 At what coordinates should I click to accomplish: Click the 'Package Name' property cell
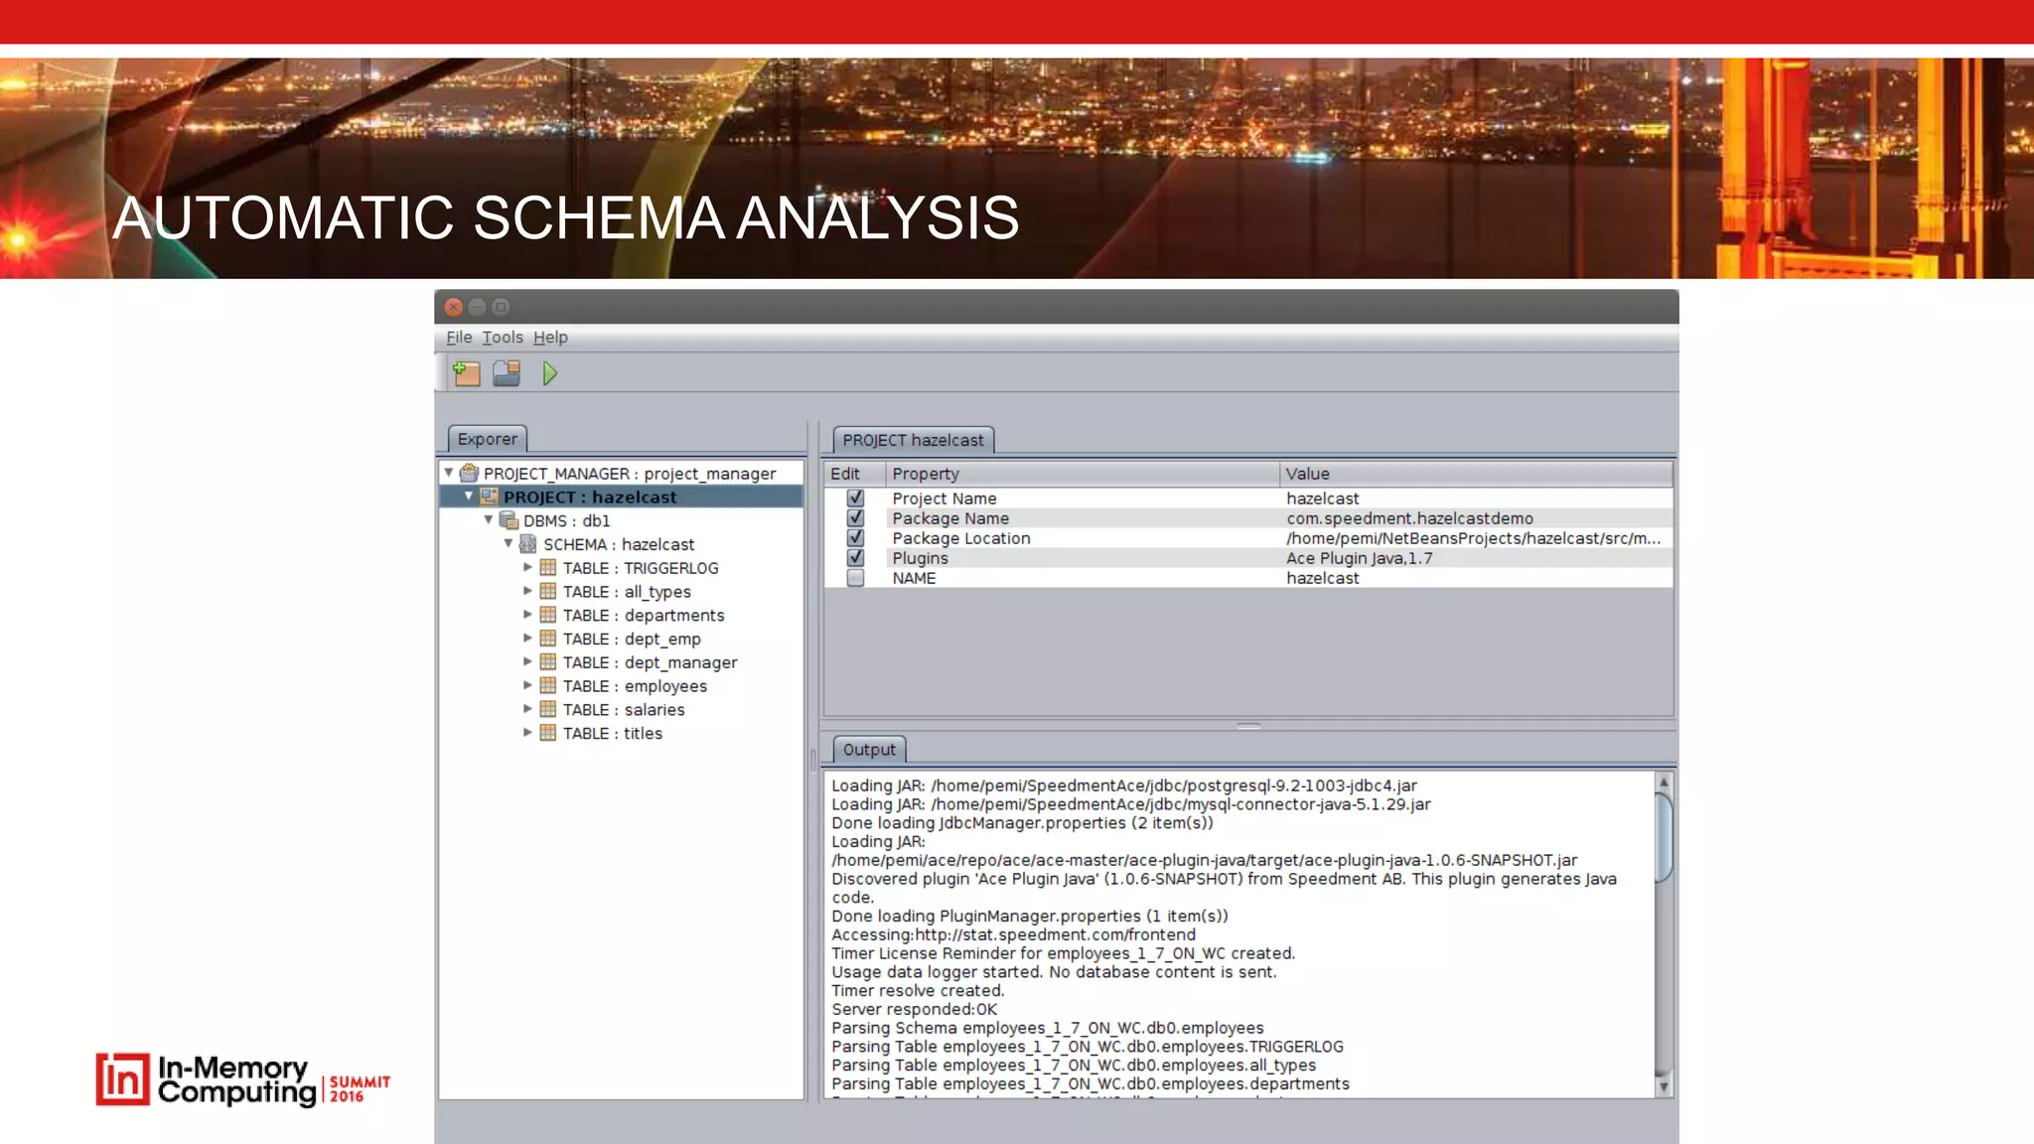click(x=1082, y=518)
